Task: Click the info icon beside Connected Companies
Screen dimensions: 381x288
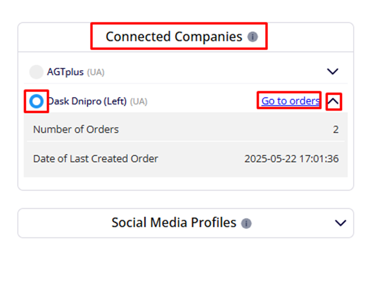Action: click(252, 37)
